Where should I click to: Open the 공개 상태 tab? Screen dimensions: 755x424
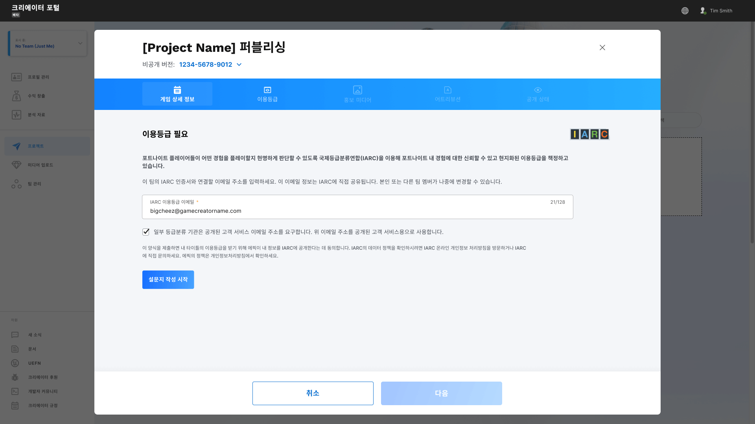point(537,94)
